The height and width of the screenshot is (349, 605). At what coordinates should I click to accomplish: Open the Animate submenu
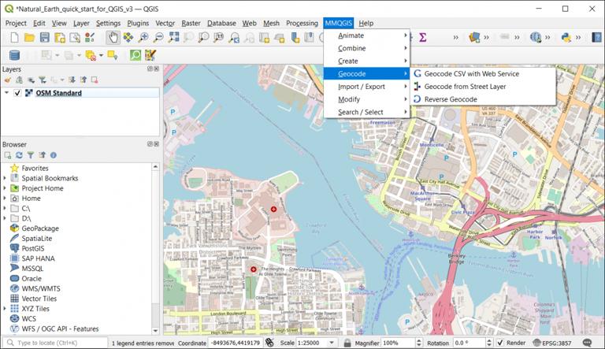coord(366,35)
